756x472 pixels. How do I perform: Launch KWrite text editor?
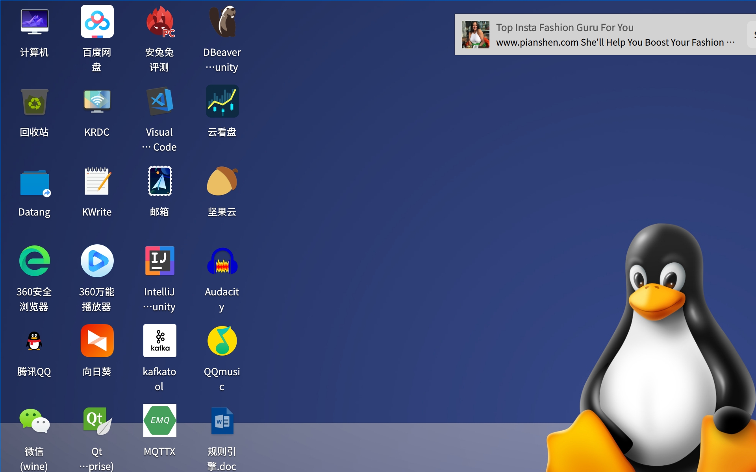point(97,182)
